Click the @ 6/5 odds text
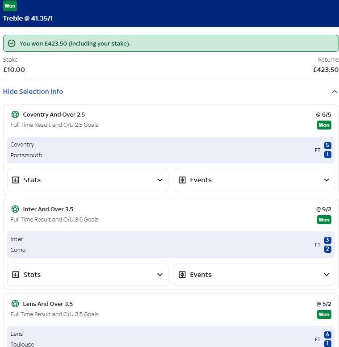The height and width of the screenshot is (347, 339). pyautogui.click(x=323, y=114)
